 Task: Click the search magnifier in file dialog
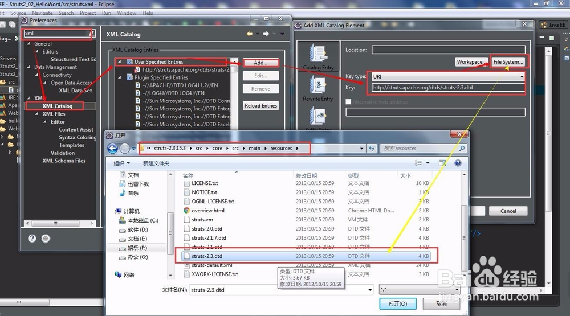462,148
